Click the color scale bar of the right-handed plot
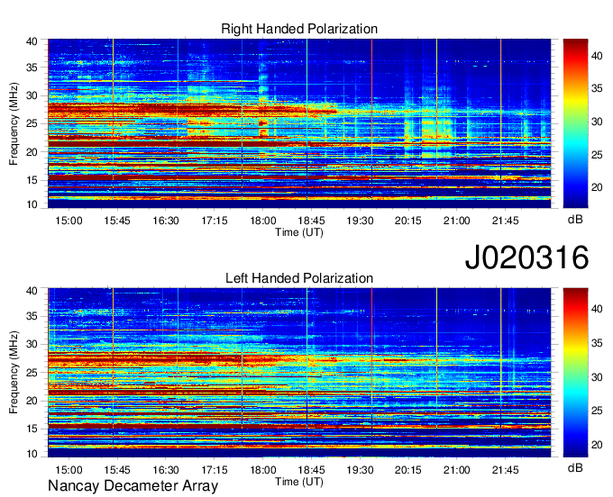 point(575,123)
